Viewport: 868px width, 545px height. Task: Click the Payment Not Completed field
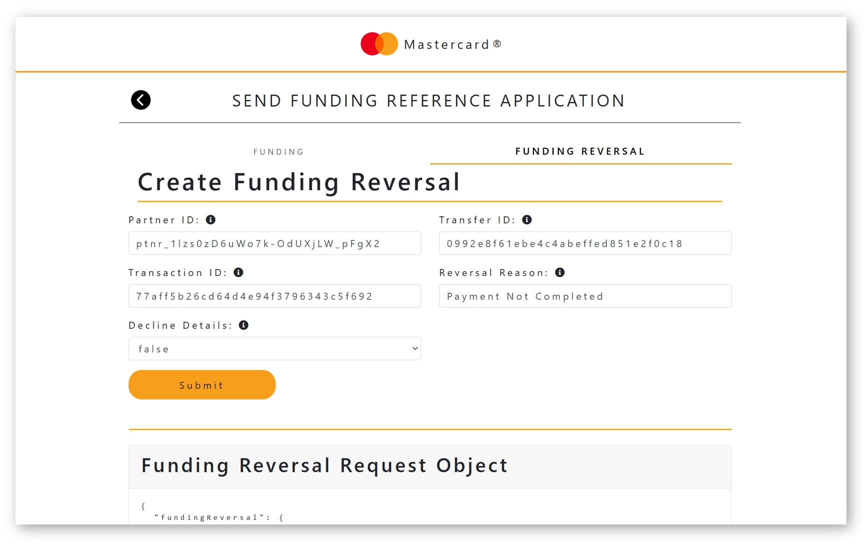(x=585, y=296)
